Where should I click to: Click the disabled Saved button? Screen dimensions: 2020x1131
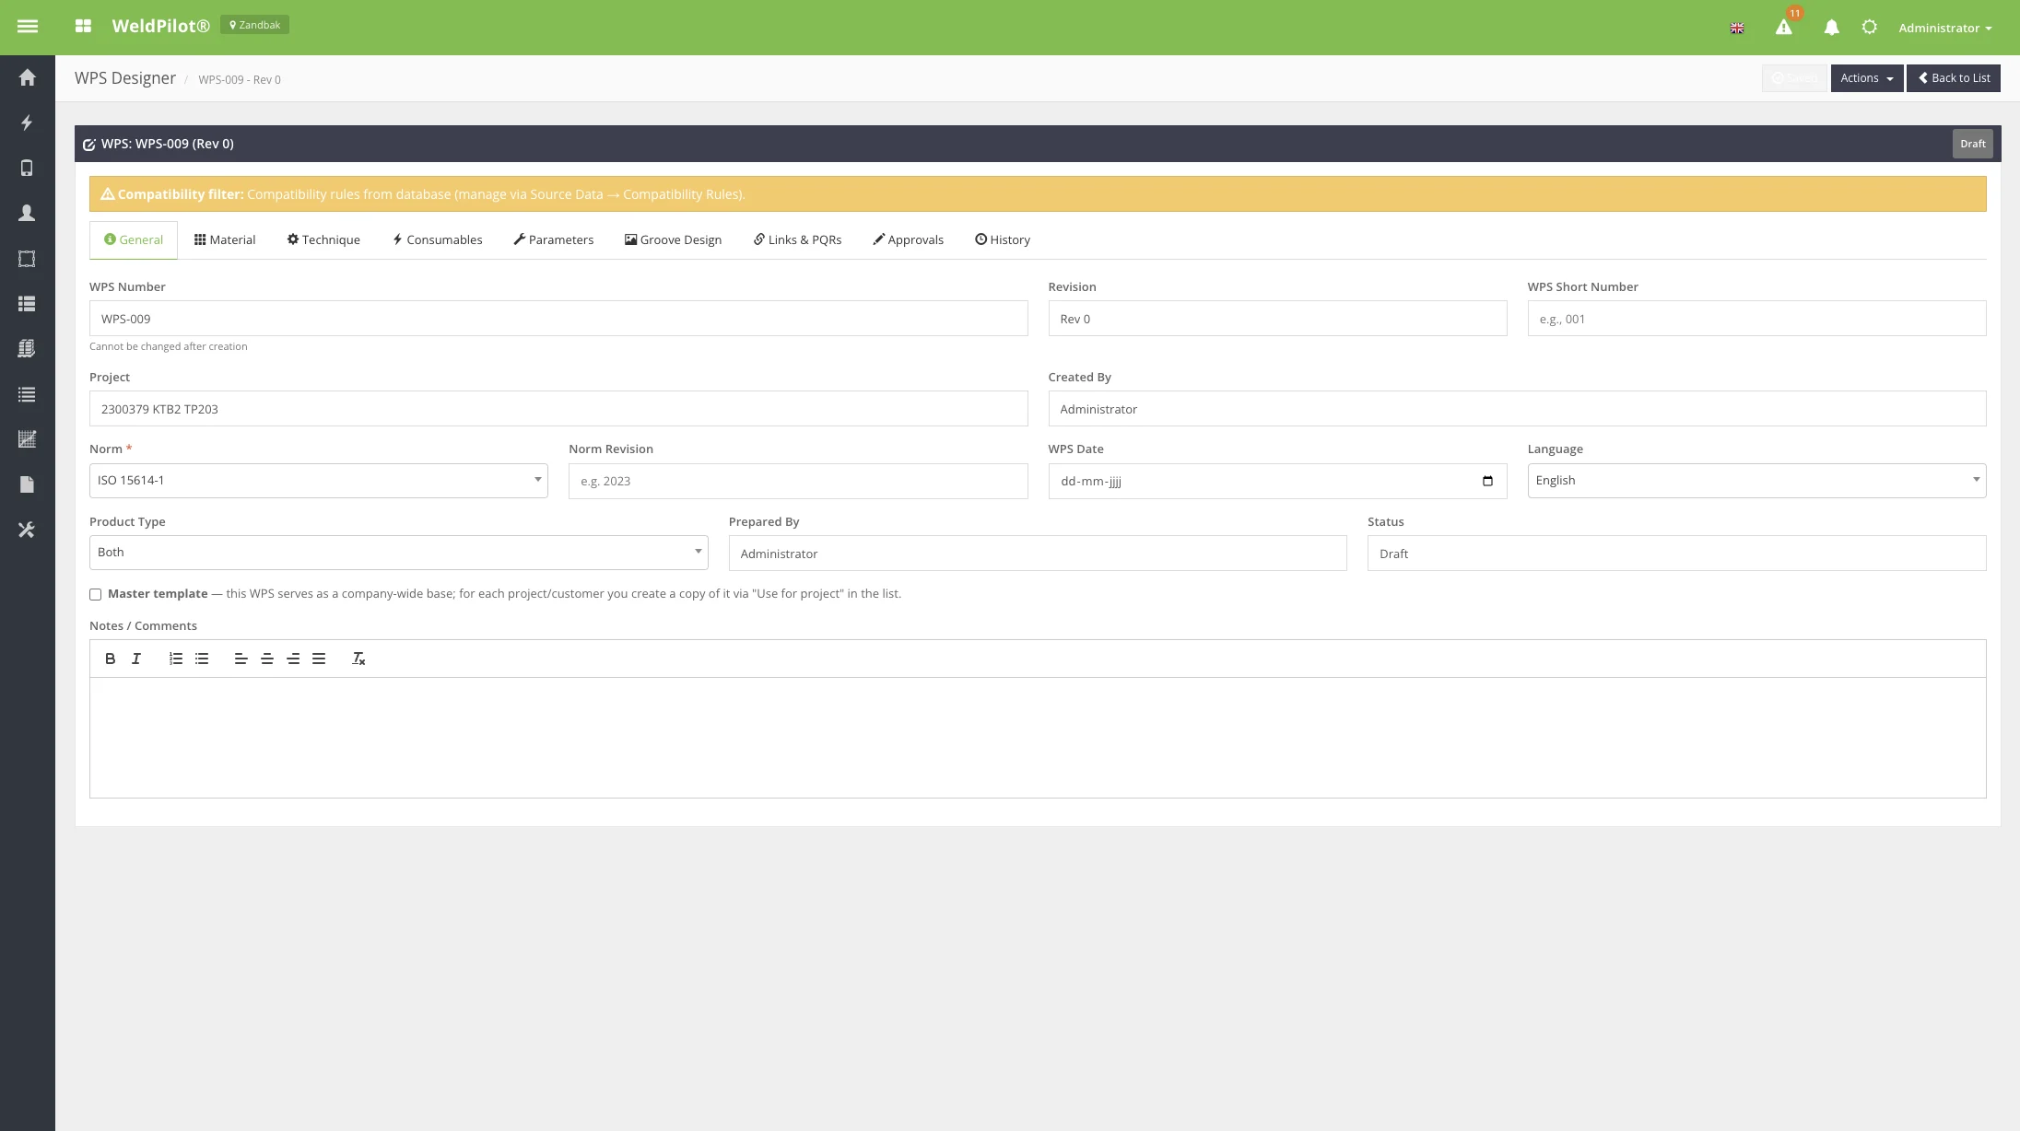pyautogui.click(x=1794, y=78)
